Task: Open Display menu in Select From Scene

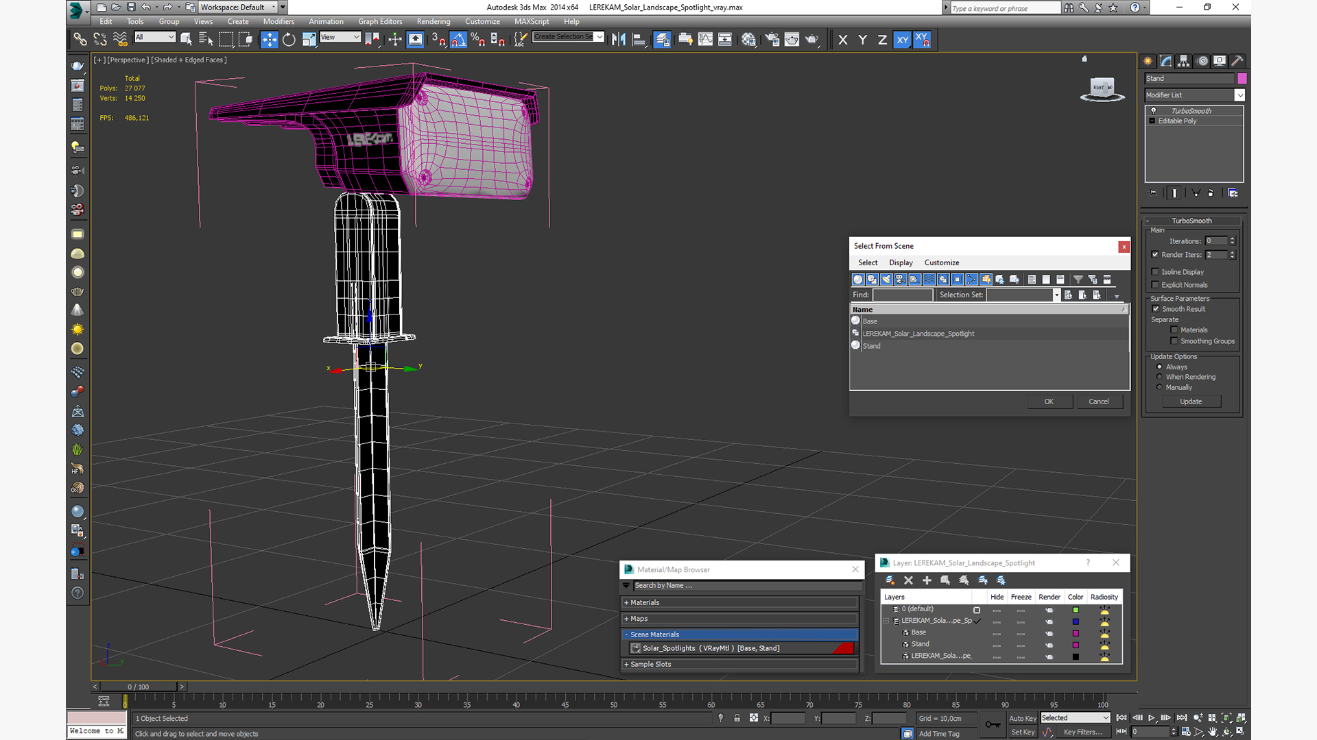Action: [900, 262]
